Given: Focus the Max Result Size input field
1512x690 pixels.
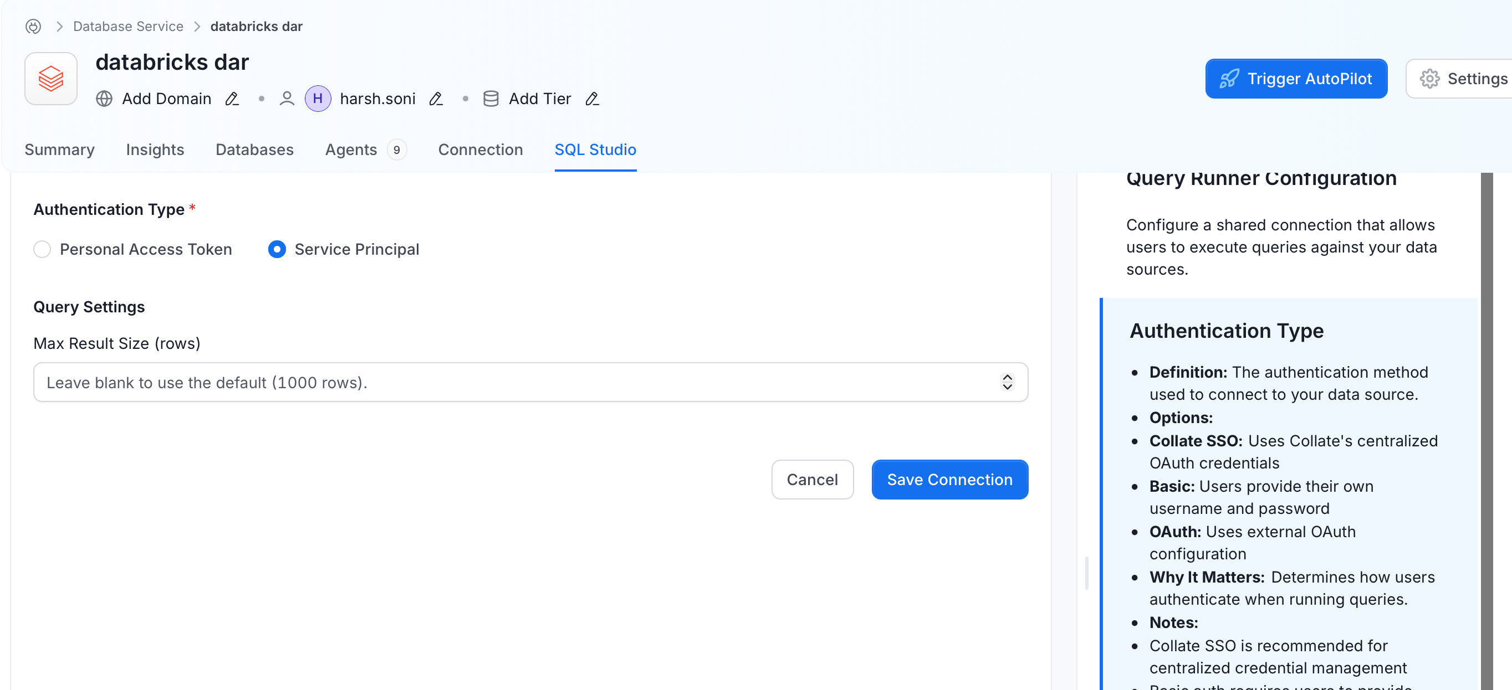Looking at the screenshot, I should [x=530, y=382].
